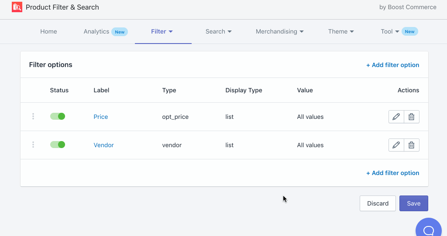Edit the Price filter option
Screen dimensions: 447x236
click(396, 117)
